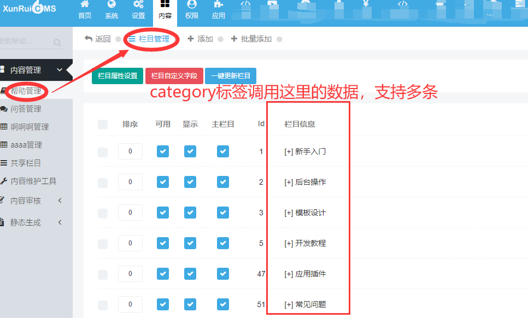The height and width of the screenshot is (318, 528).
Task: Expand the 静态生成 chevron
Action: 60,222
